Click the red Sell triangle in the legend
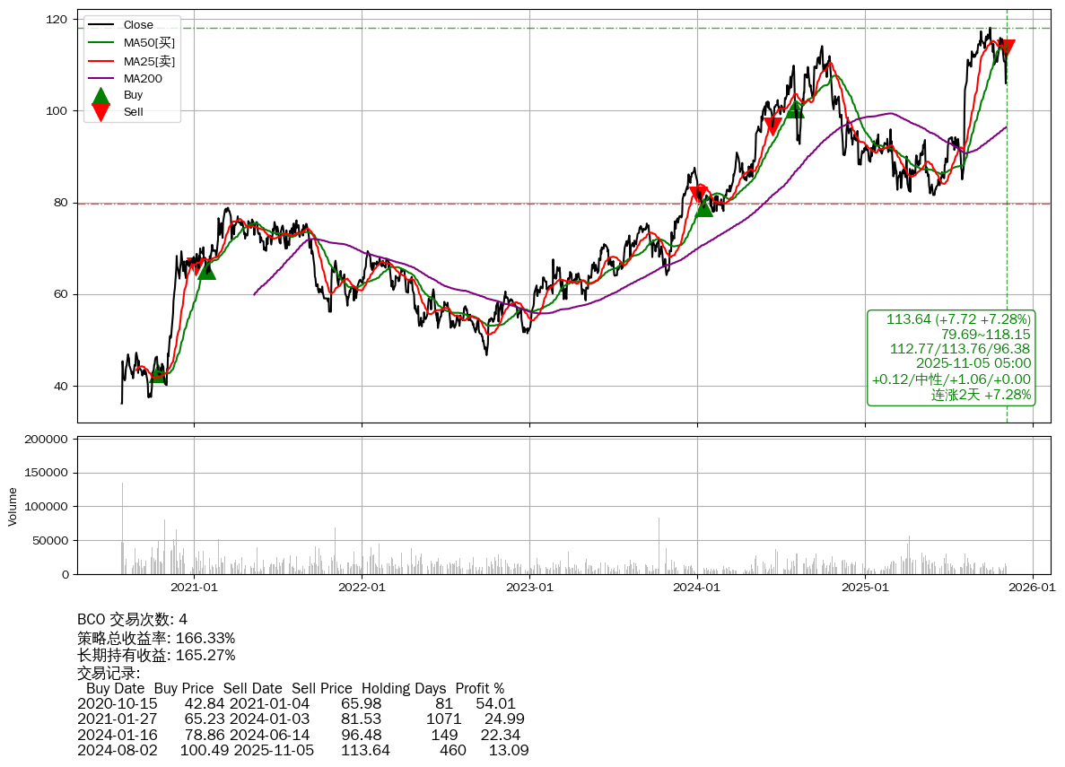 [x=101, y=112]
